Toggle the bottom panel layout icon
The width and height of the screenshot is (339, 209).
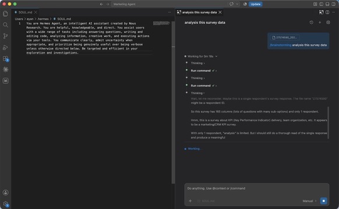[x=327, y=4]
